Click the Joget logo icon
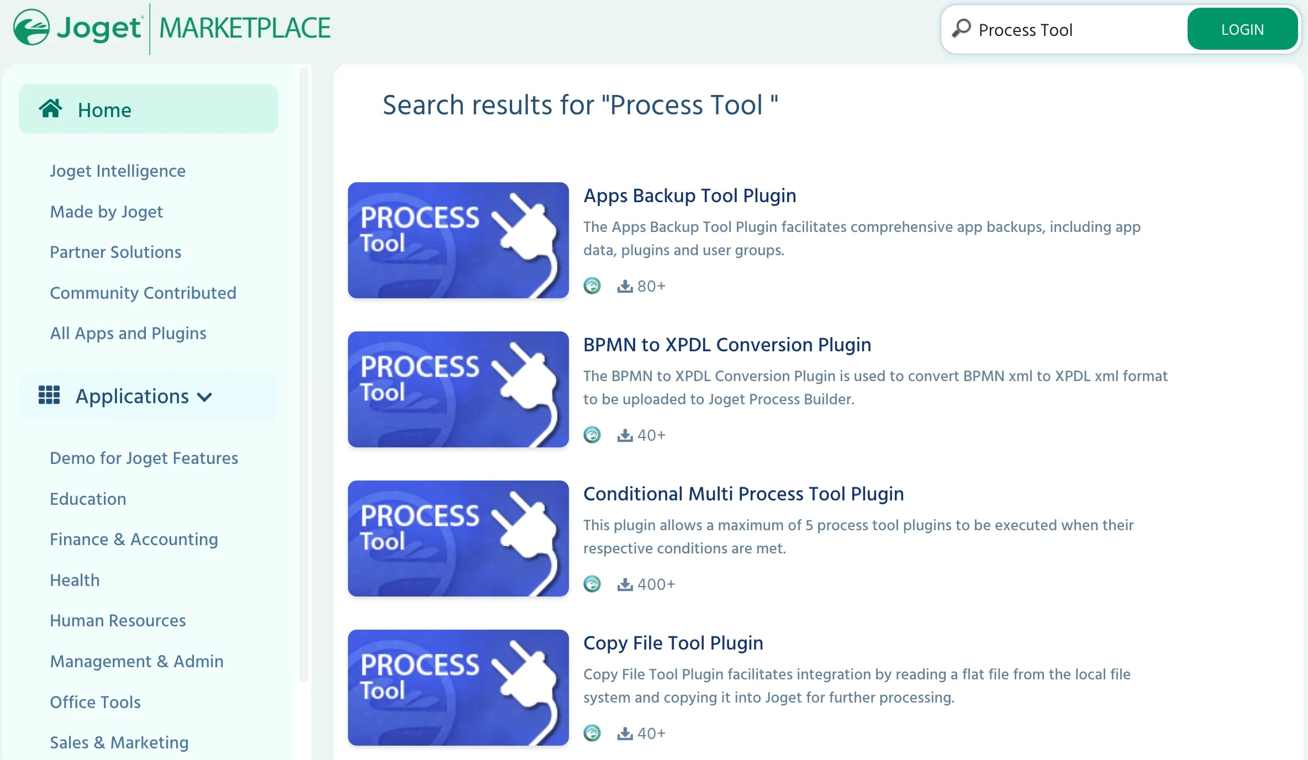The image size is (1308, 760). [31, 28]
